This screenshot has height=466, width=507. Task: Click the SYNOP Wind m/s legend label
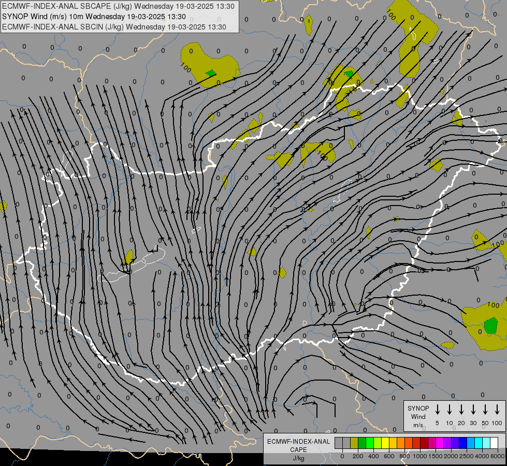click(418, 416)
